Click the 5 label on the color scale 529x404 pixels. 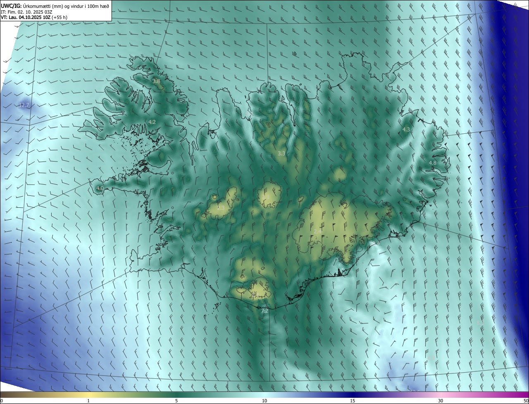click(176, 401)
